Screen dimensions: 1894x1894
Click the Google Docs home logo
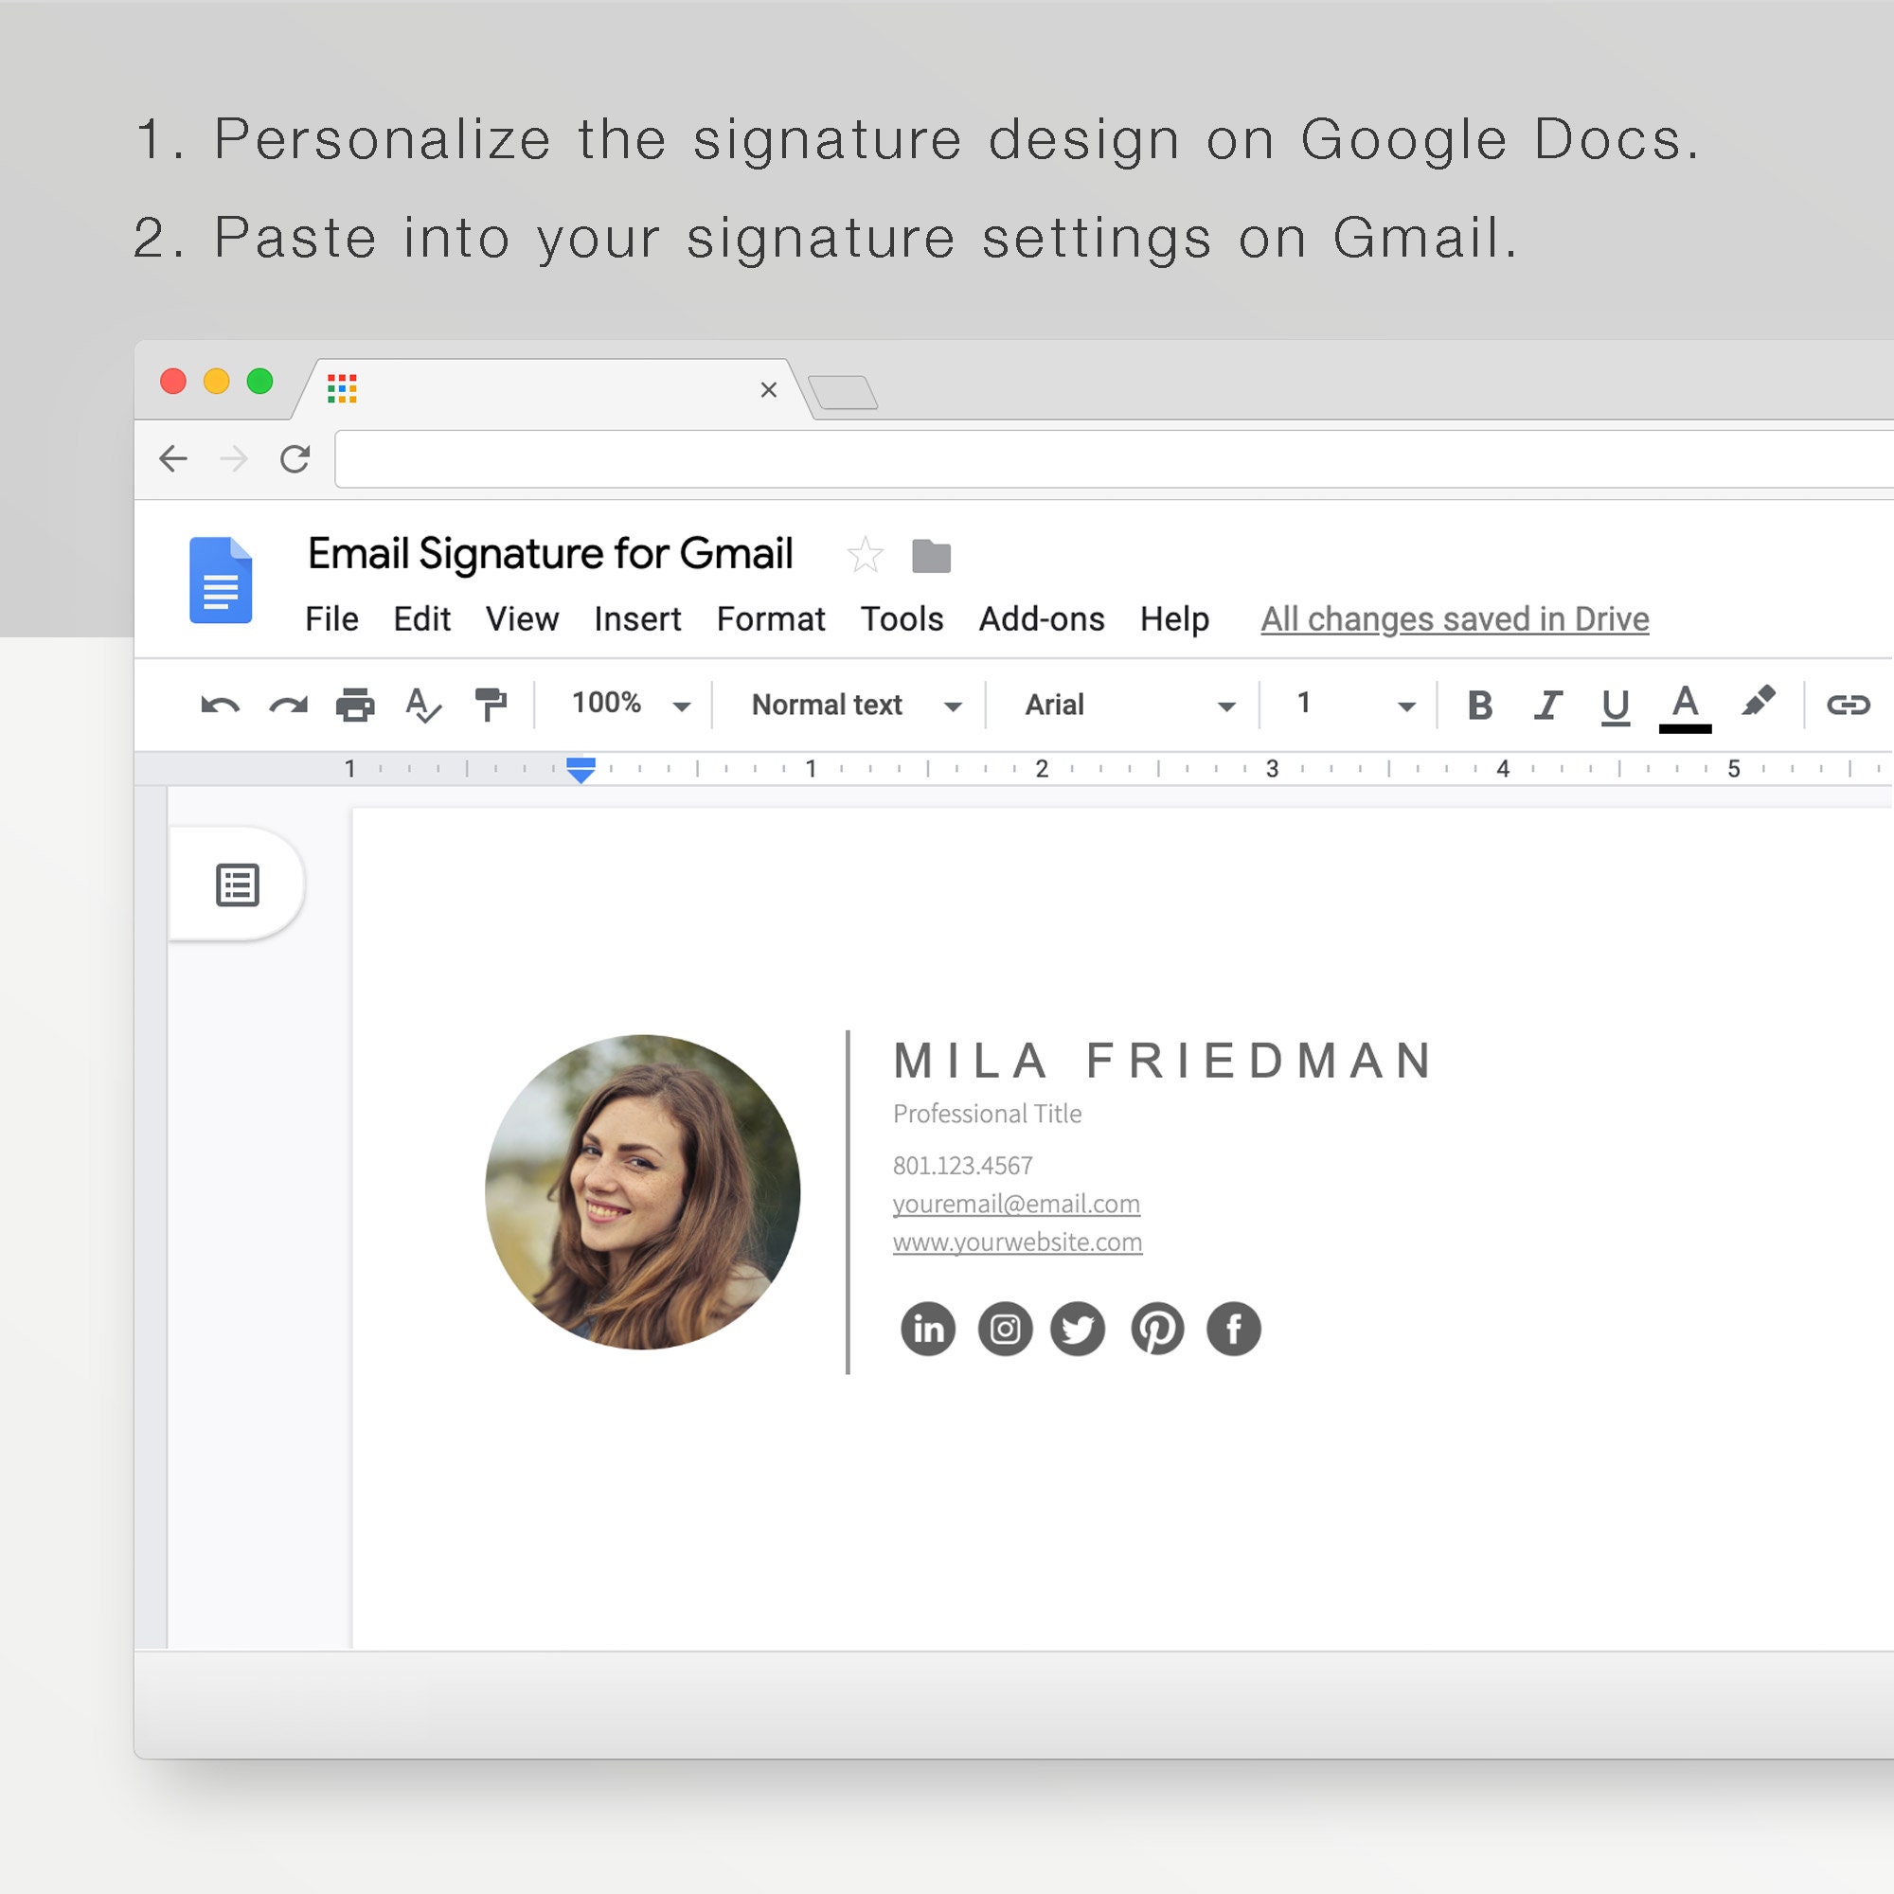click(221, 580)
